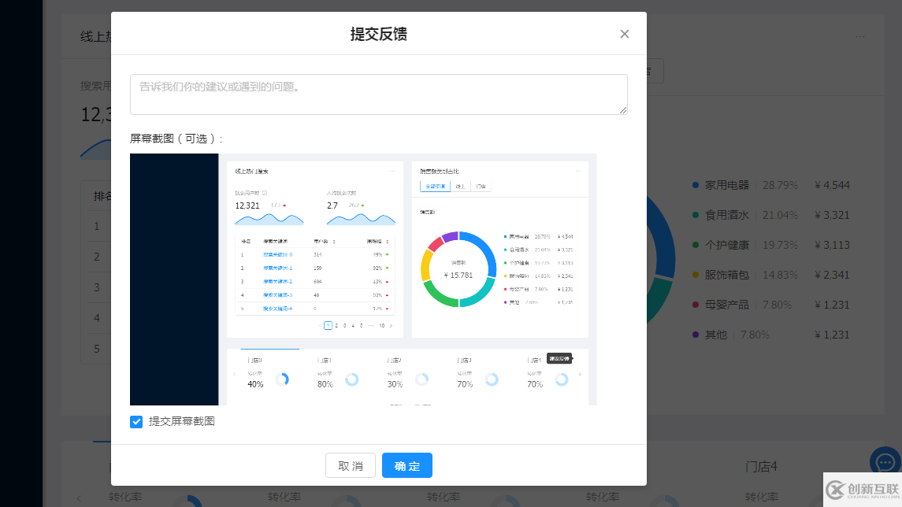The height and width of the screenshot is (507, 902).
Task: Close the 提交反馈 dialog with the X
Action: tap(625, 34)
